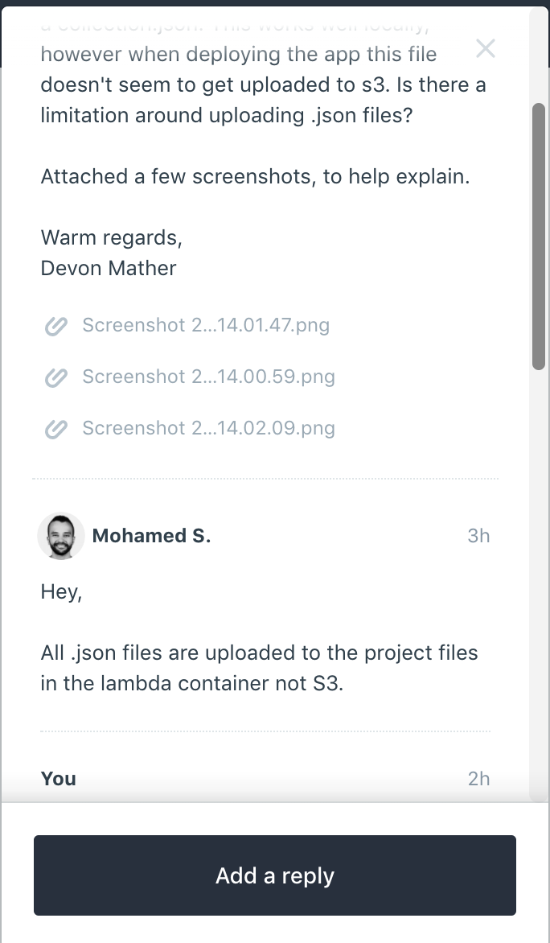Click the "Attached a few screenshots" sentence
The width and height of the screenshot is (550, 943).
[x=255, y=177]
